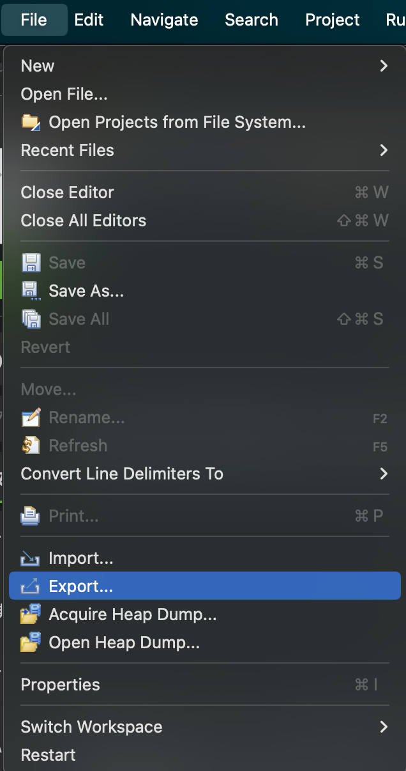Open the Navigate menu
The height and width of the screenshot is (771, 406).
click(164, 20)
